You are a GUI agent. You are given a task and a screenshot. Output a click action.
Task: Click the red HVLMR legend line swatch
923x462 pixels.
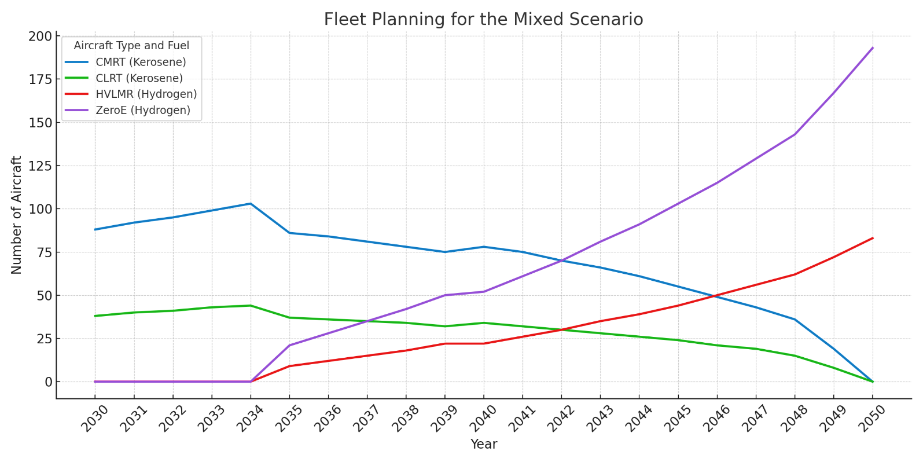point(77,94)
